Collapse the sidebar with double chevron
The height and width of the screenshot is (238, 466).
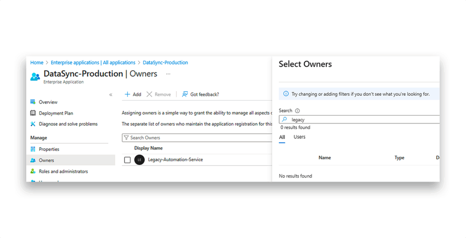pos(111,94)
